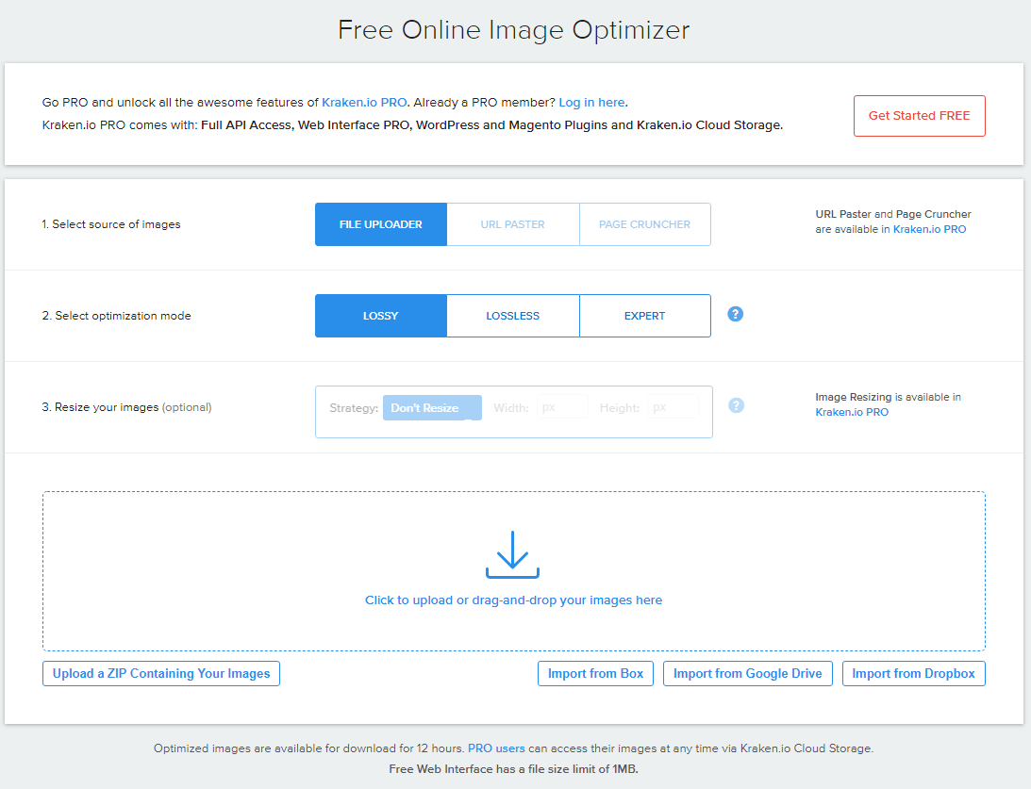Switch to EXPERT optimization mode
Screen dimensions: 1031x789
click(x=644, y=316)
